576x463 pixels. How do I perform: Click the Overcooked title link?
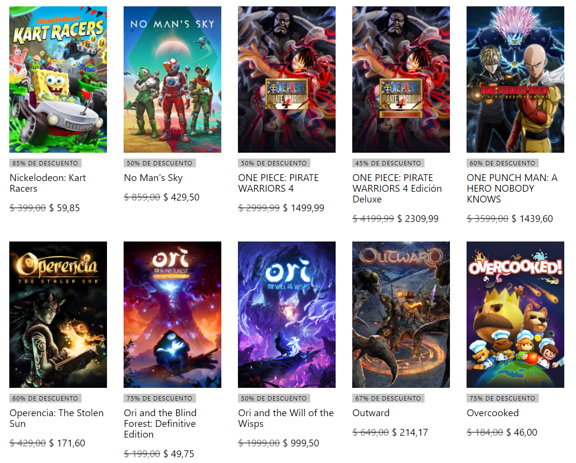(x=492, y=413)
